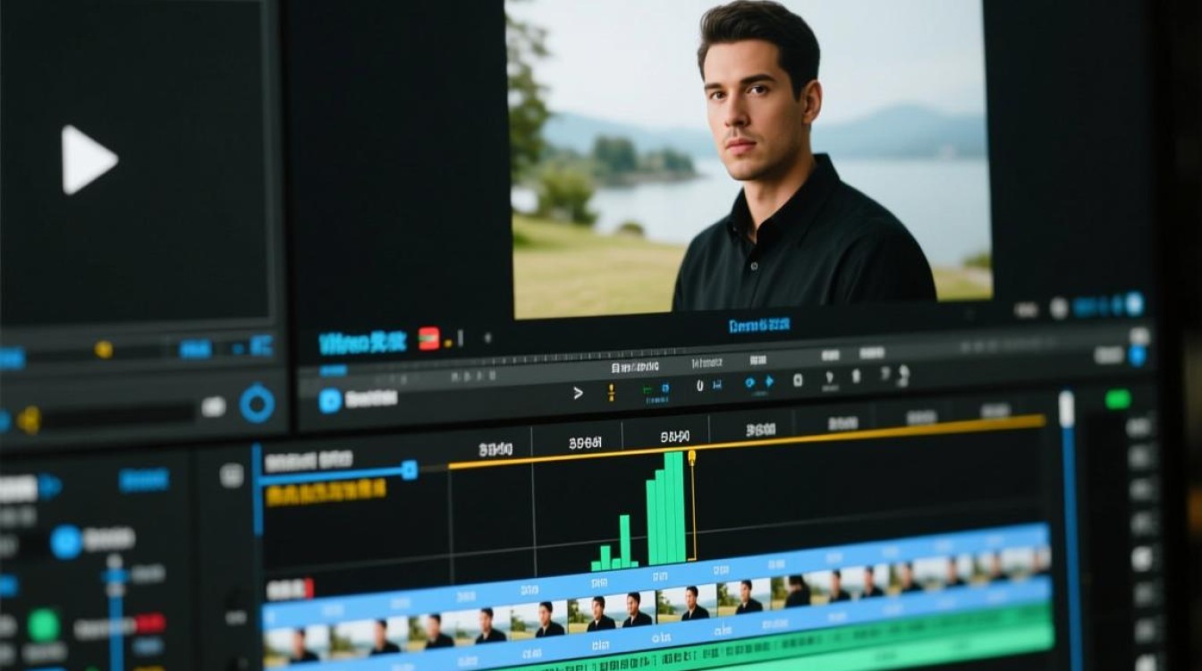
Task: Click the blue square handle on the timeline line
Action: pos(410,470)
